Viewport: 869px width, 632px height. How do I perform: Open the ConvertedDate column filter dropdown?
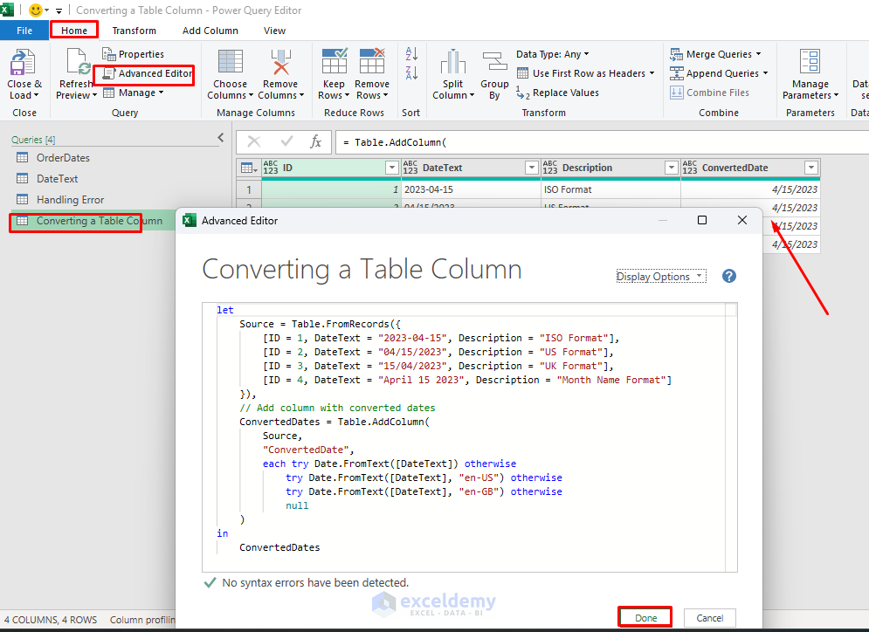click(810, 168)
